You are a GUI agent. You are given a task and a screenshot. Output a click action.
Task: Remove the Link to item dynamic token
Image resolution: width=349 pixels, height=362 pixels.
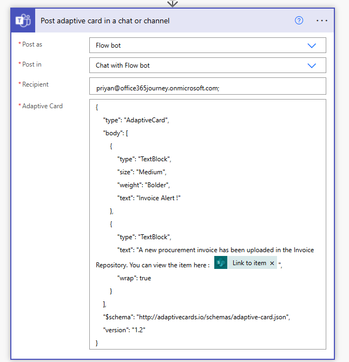pyautogui.click(x=272, y=263)
